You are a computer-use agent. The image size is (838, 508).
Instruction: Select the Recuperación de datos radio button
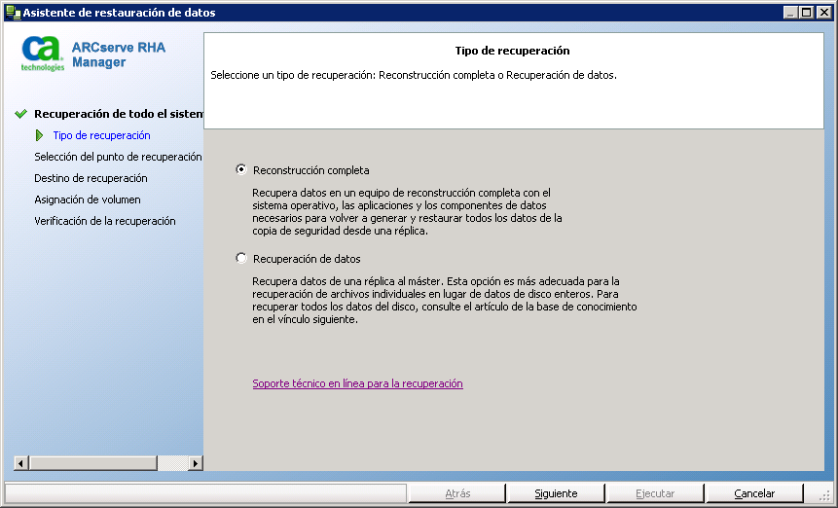pyautogui.click(x=241, y=259)
